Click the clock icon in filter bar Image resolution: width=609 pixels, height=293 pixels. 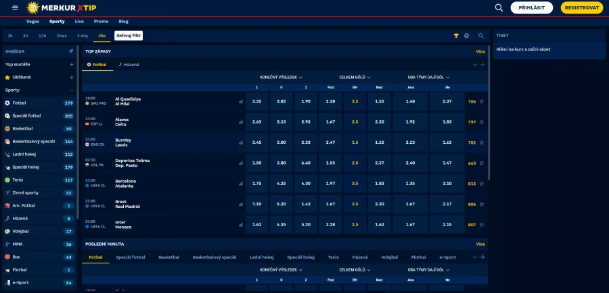pos(466,36)
